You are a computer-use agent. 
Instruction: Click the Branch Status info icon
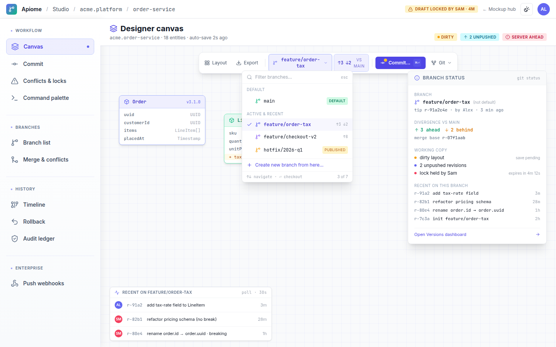[417, 78]
